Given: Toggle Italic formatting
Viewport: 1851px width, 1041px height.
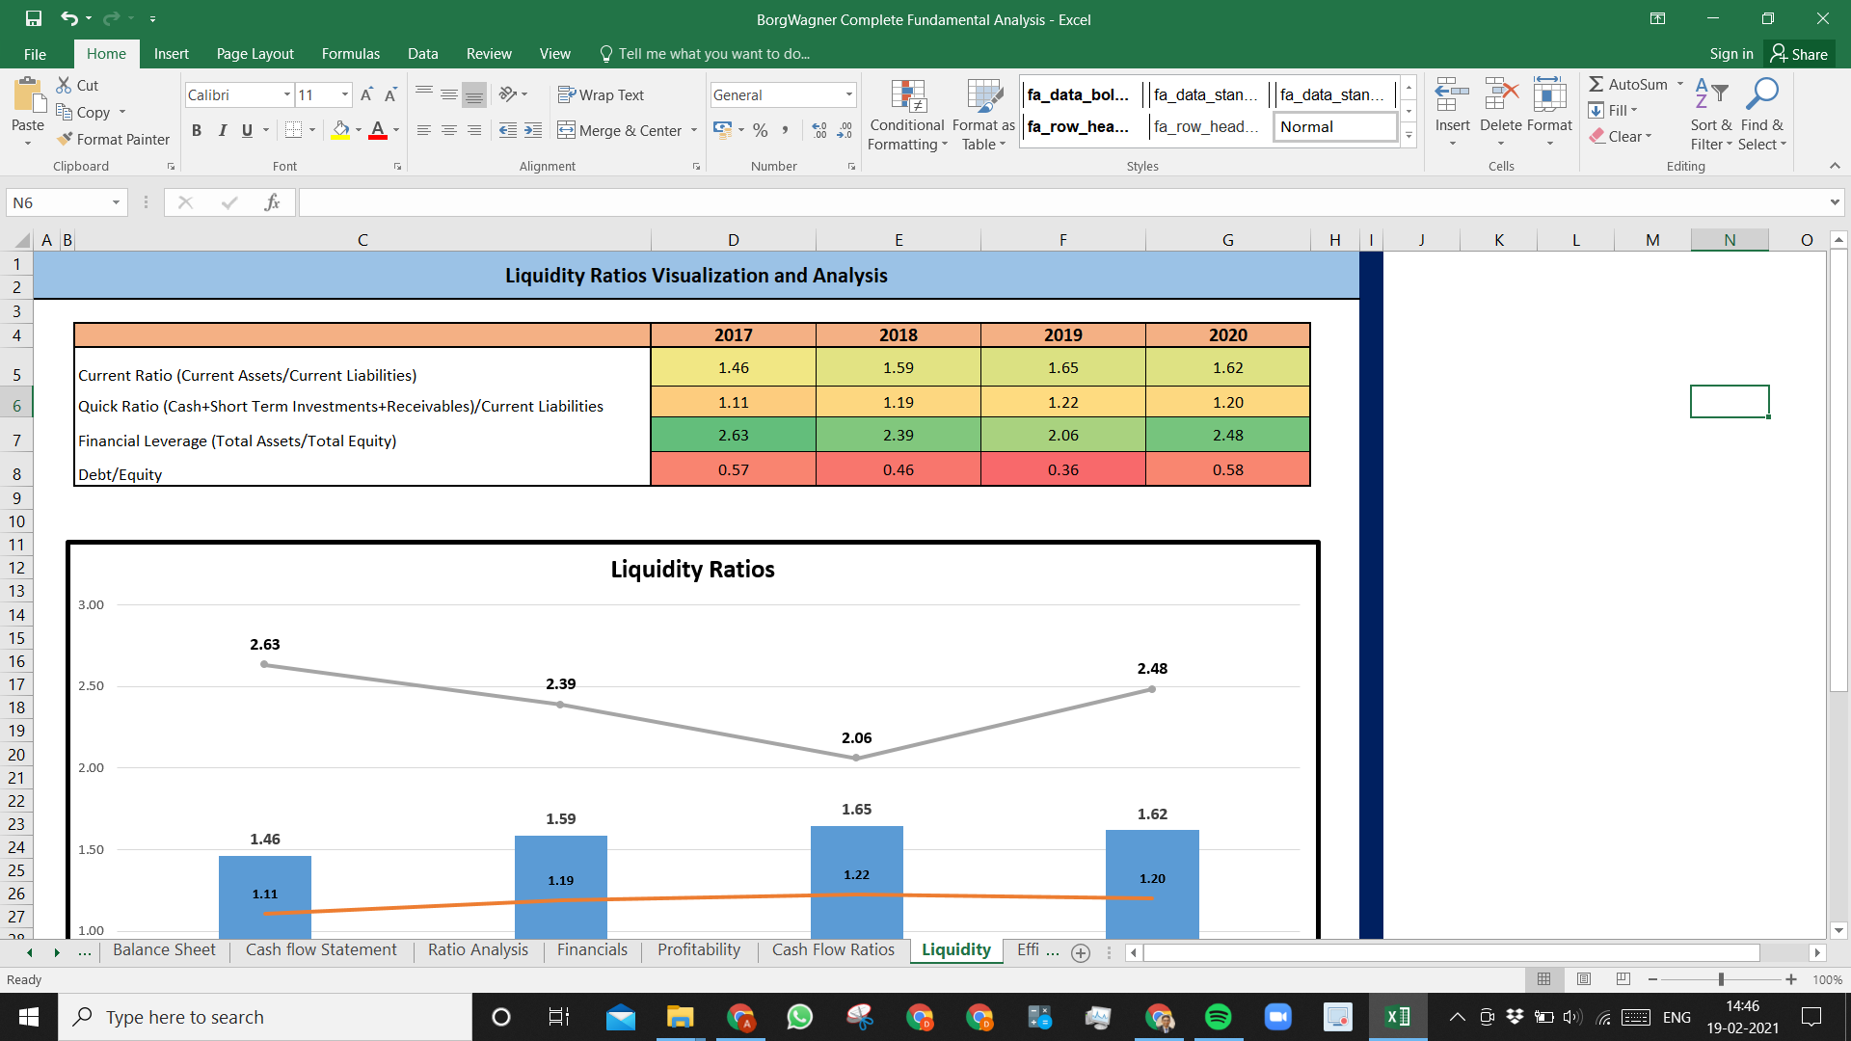Looking at the screenshot, I should [x=222, y=130].
